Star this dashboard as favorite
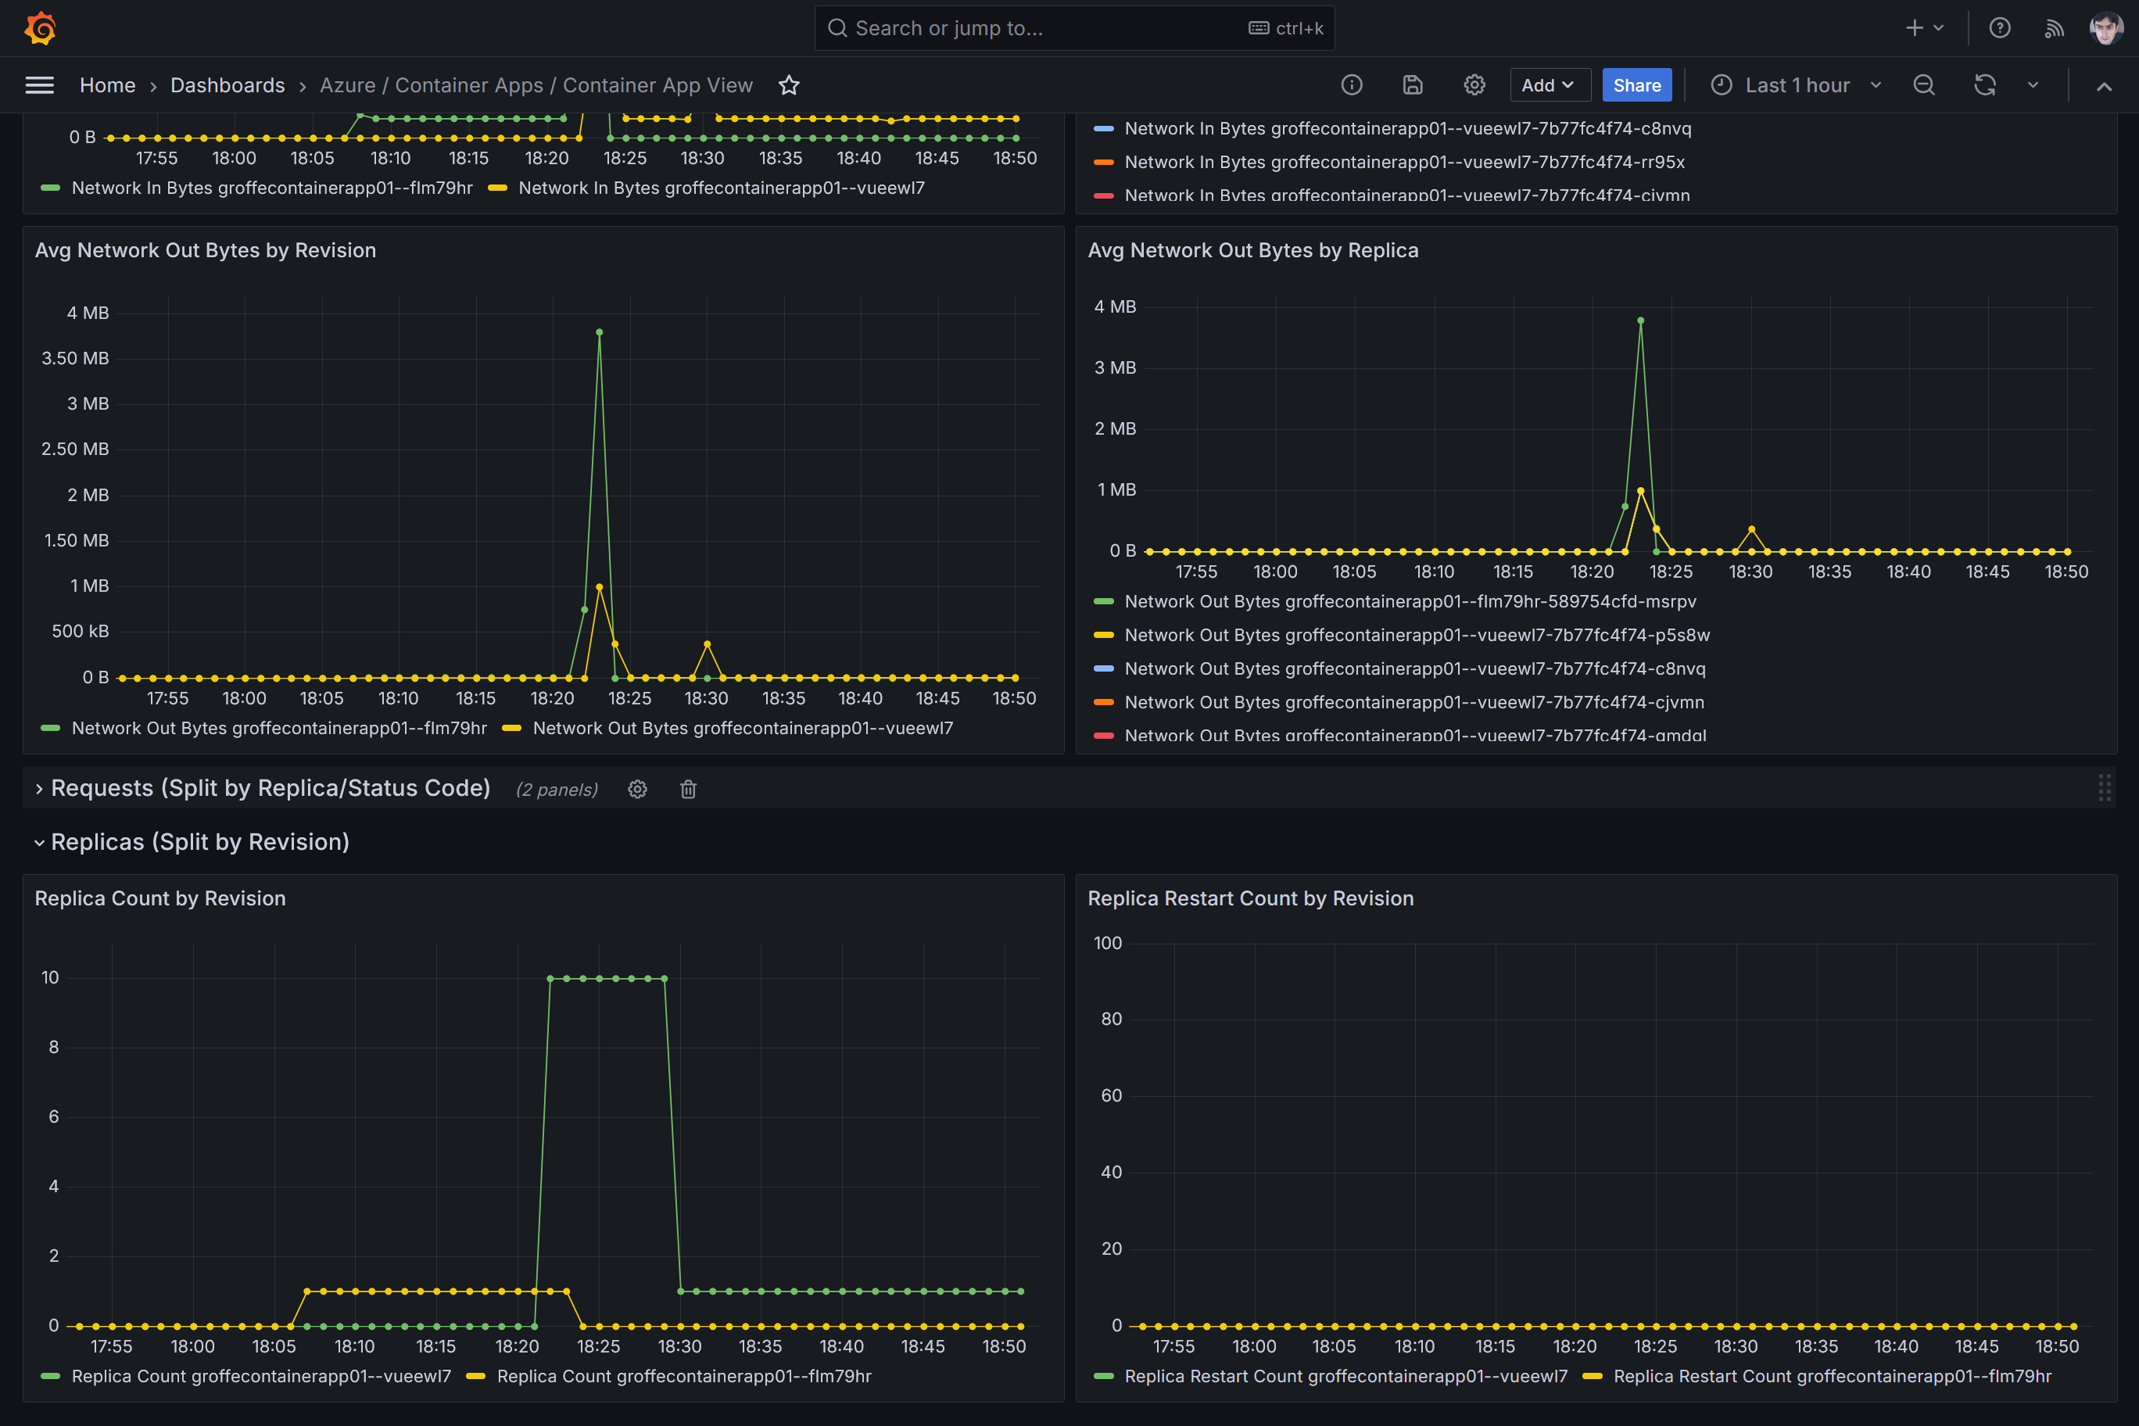Image resolution: width=2139 pixels, height=1426 pixels. click(789, 85)
